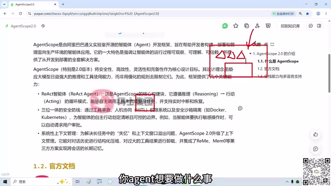Open the document history icon in the toolbar

point(246,26)
